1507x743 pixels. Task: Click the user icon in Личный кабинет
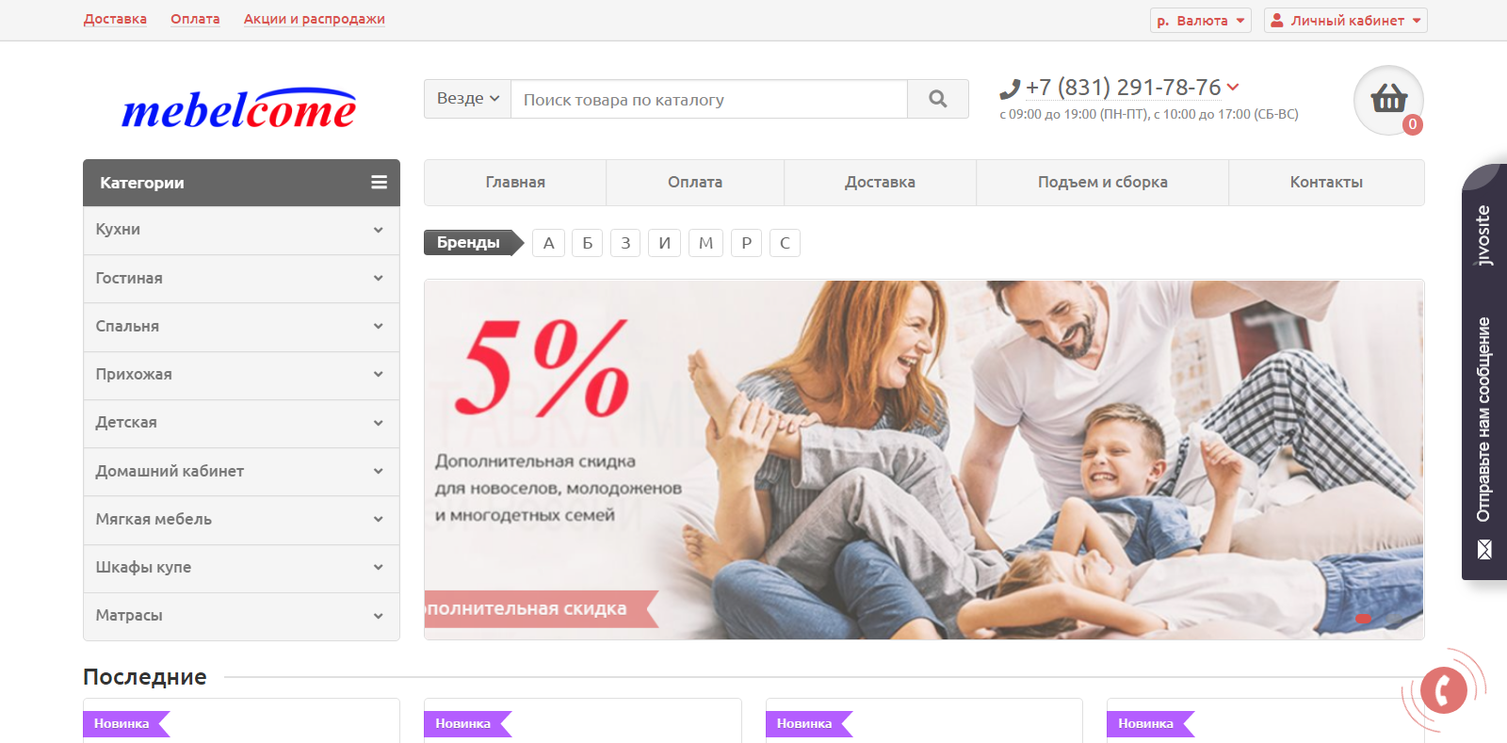[1277, 20]
